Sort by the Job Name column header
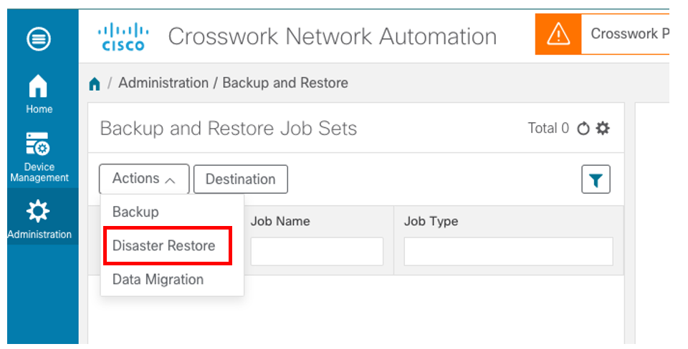This screenshot has height=349, width=688. click(x=280, y=221)
